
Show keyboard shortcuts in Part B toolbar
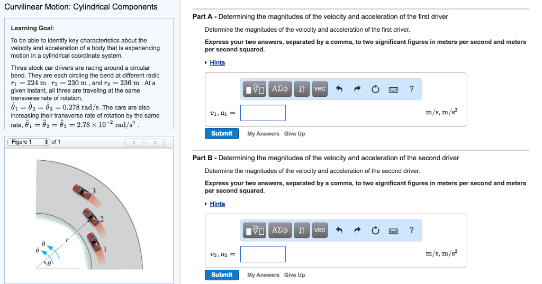pyautogui.click(x=393, y=230)
